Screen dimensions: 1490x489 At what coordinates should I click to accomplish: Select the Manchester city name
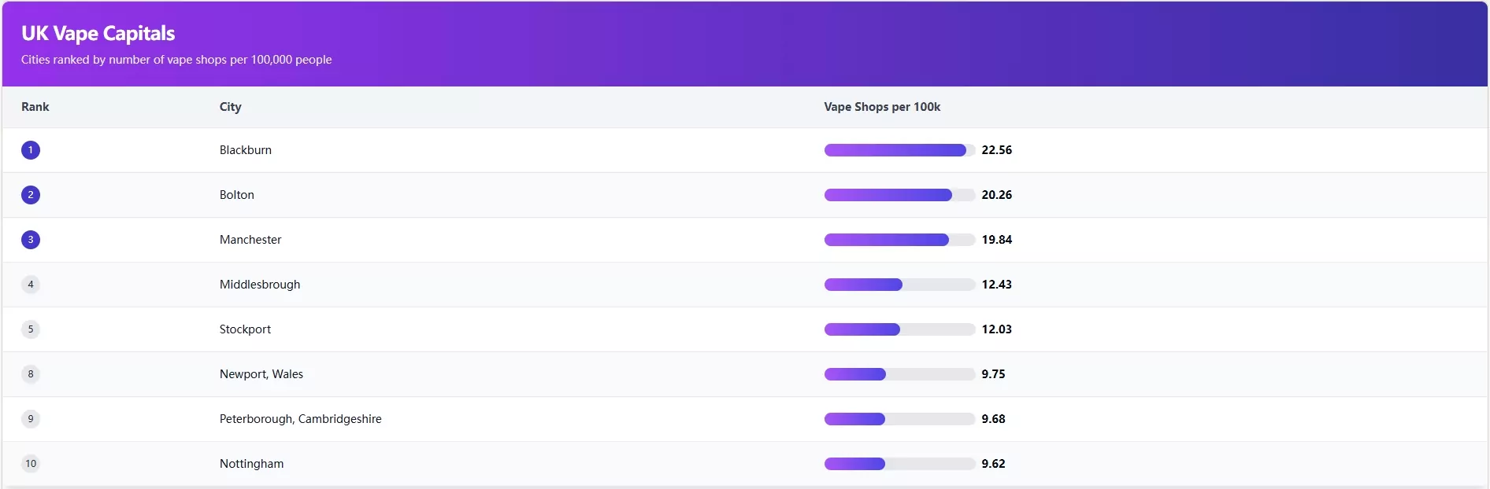point(250,240)
